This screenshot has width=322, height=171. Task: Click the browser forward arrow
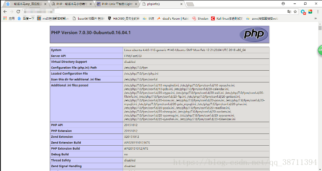[x=12, y=12]
